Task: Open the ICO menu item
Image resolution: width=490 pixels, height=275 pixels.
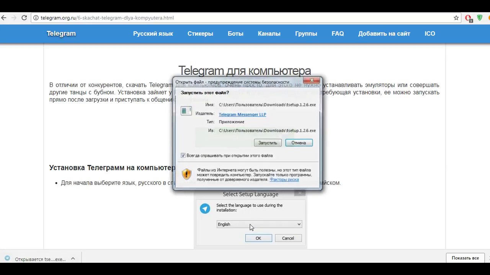Action: pyautogui.click(x=430, y=34)
